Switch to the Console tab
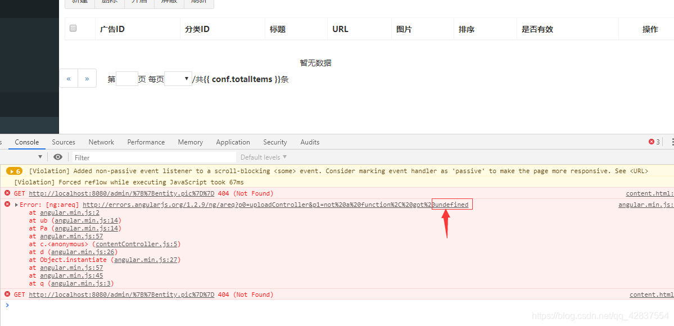 tap(26, 142)
